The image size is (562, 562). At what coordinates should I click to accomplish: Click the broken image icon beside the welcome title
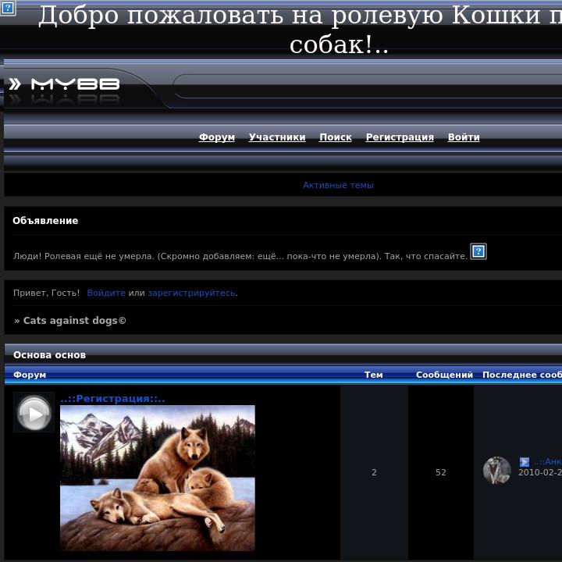pyautogui.click(x=8, y=8)
